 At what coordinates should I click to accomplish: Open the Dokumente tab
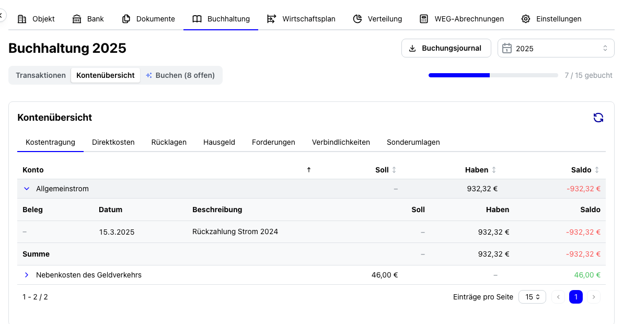(x=148, y=19)
